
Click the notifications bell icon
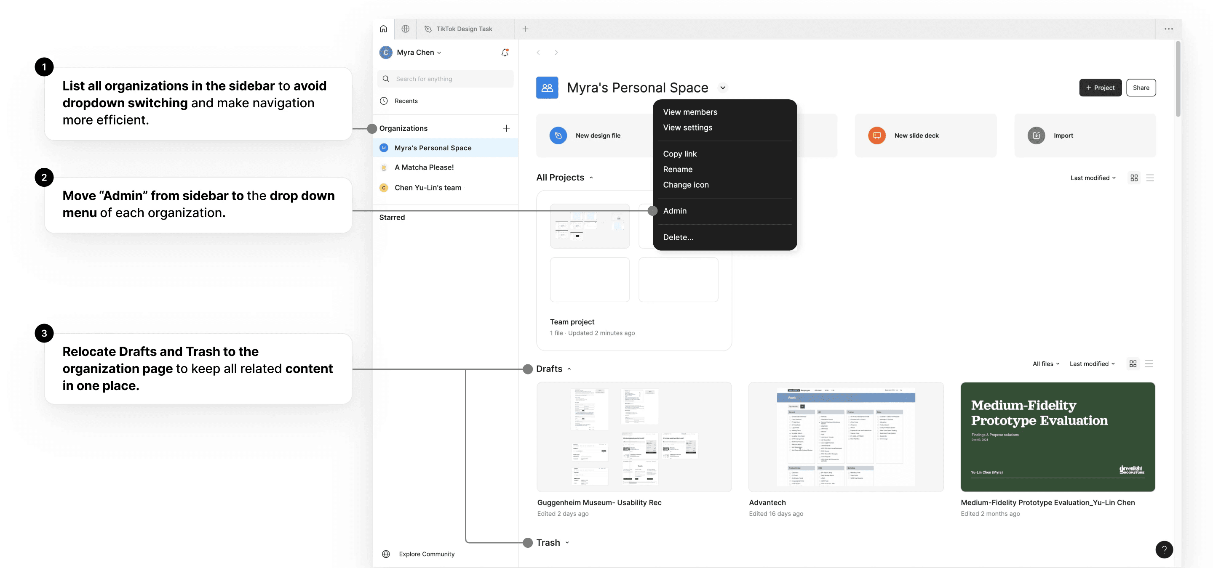coord(505,53)
